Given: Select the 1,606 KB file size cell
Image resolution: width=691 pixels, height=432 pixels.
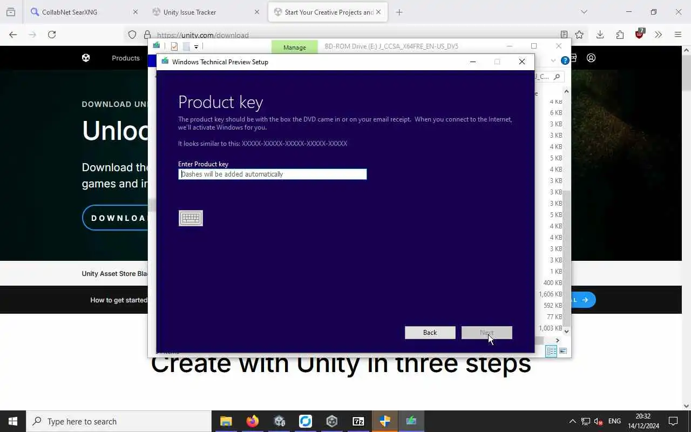Looking at the screenshot, I should pos(550,294).
